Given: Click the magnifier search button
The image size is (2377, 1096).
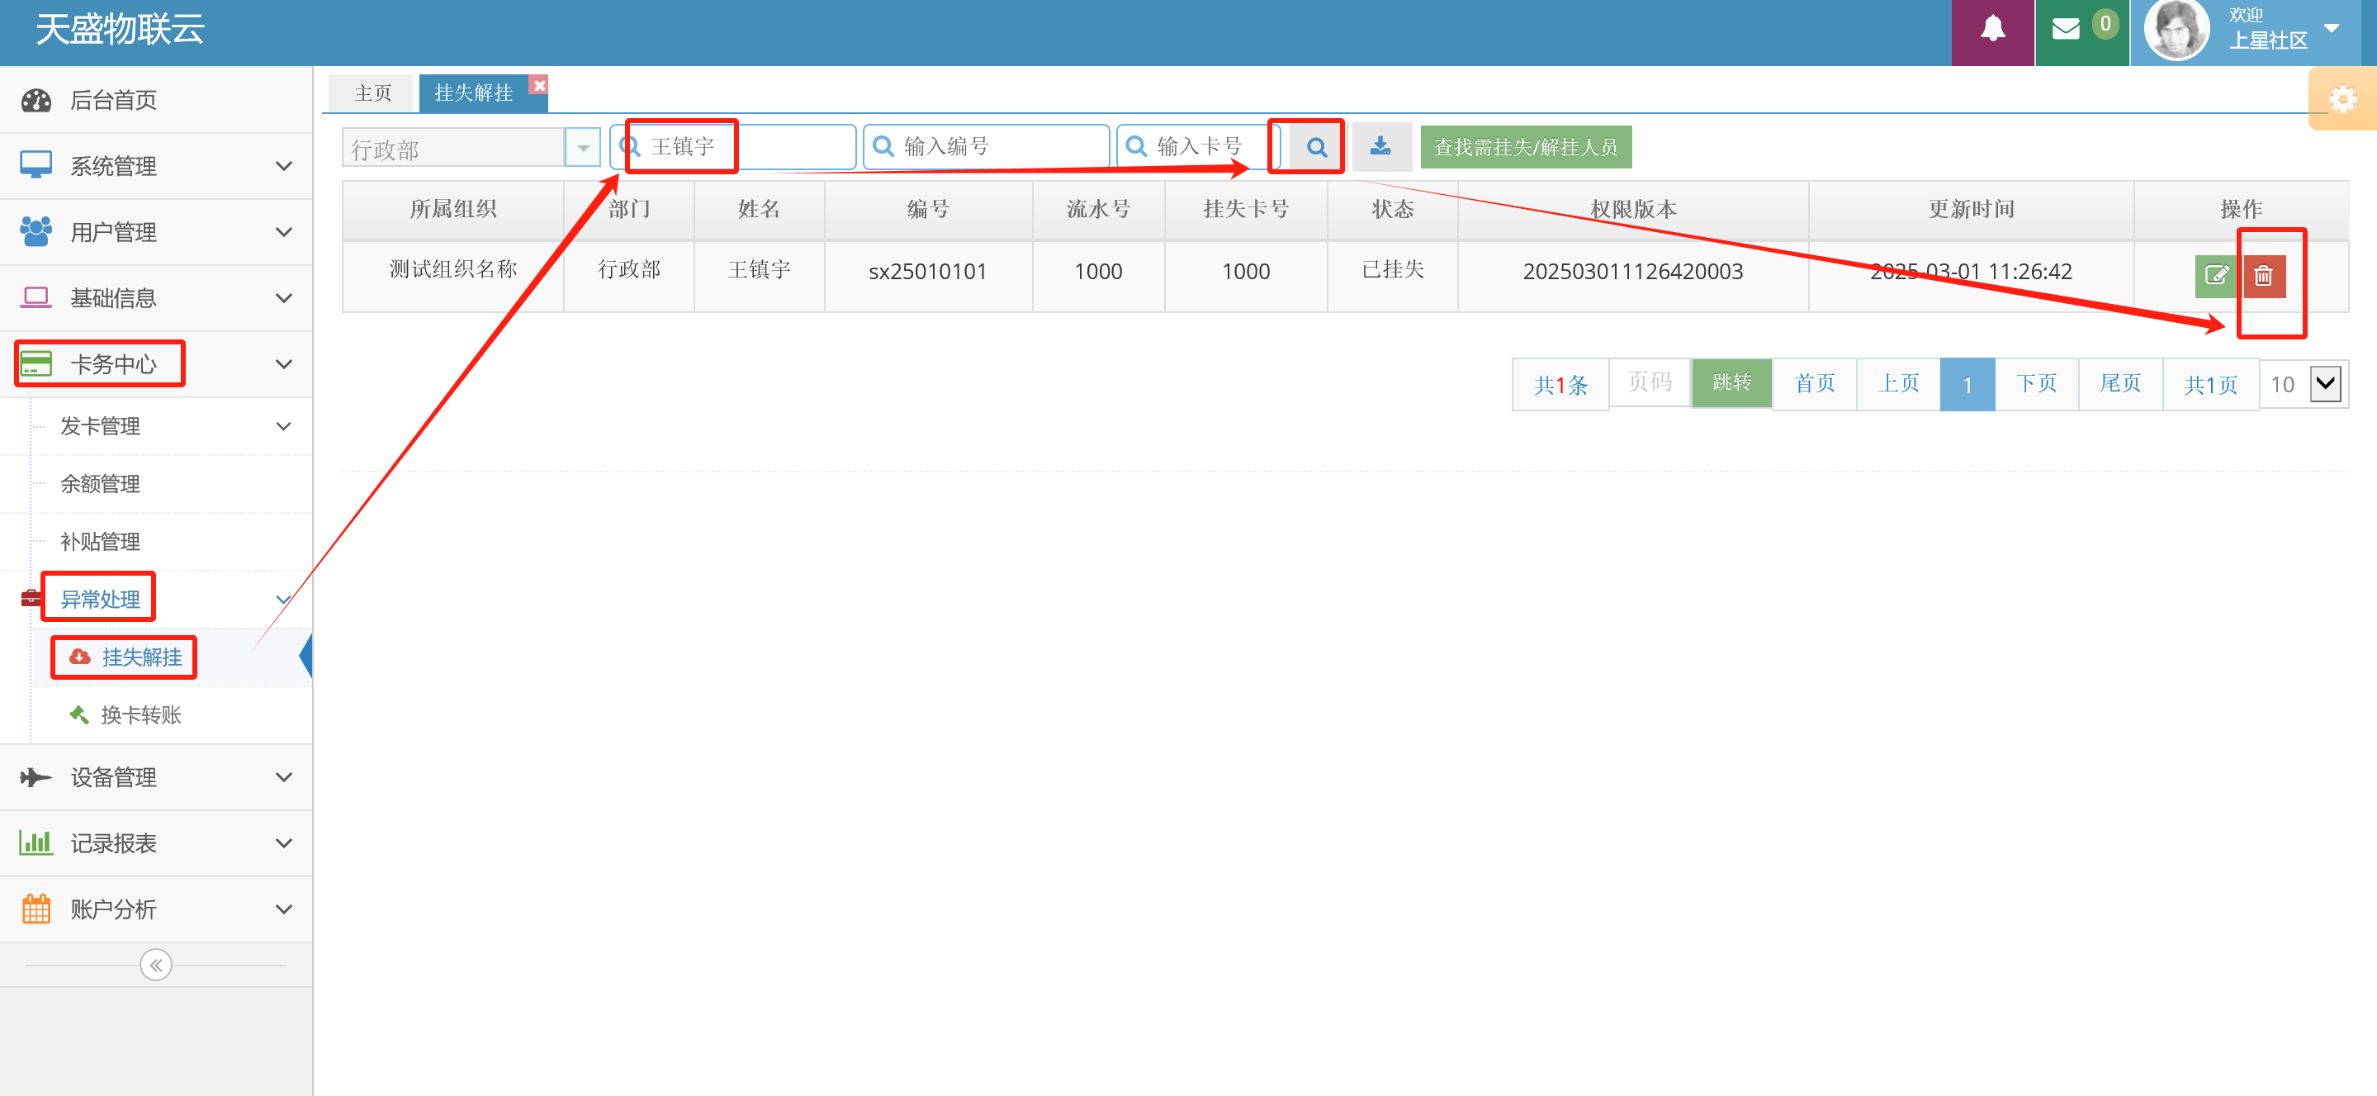Looking at the screenshot, I should 1316,147.
